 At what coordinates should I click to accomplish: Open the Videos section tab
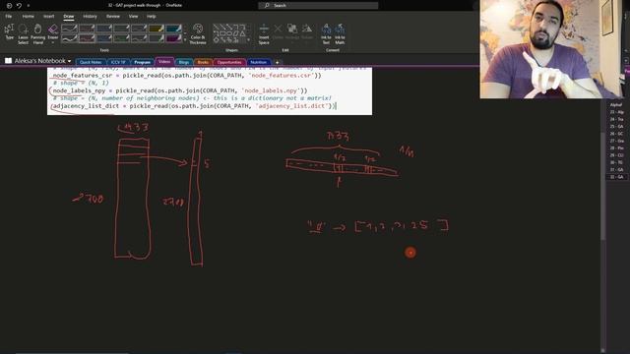coord(164,61)
